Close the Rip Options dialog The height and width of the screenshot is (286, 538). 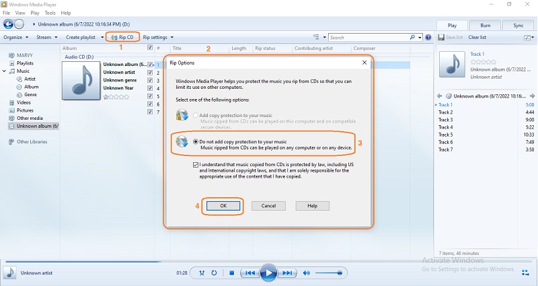[364, 63]
